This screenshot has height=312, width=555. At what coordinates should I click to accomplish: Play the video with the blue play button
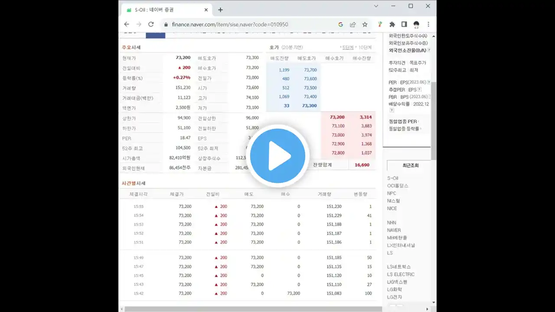coord(277,156)
